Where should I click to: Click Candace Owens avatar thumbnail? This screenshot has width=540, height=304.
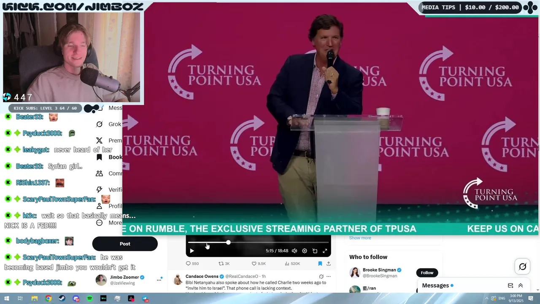[x=178, y=280]
